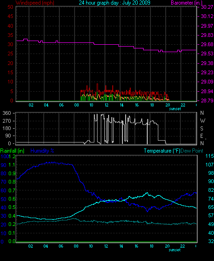Click the W compass label
The image size is (214, 261).
coord(202,121)
